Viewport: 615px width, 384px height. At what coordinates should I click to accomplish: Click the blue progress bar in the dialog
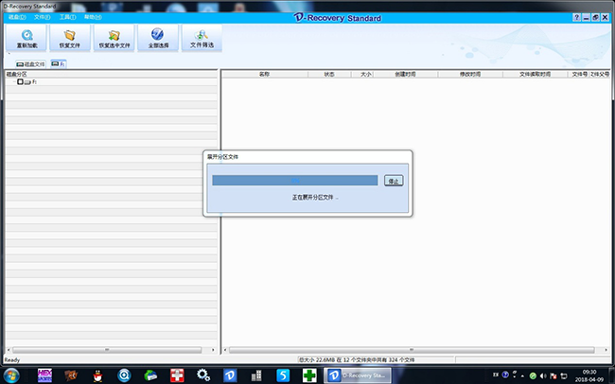pos(295,181)
